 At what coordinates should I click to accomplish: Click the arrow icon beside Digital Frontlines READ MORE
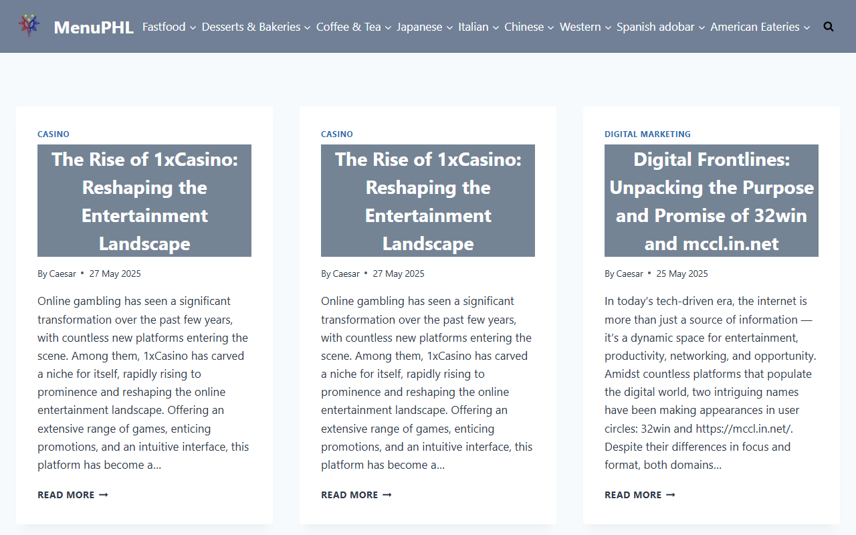pos(670,495)
